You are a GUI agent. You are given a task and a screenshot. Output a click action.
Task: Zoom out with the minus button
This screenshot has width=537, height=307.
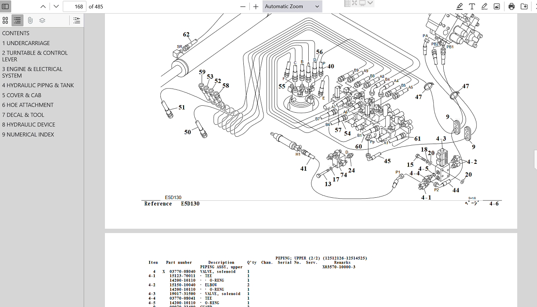243,6
